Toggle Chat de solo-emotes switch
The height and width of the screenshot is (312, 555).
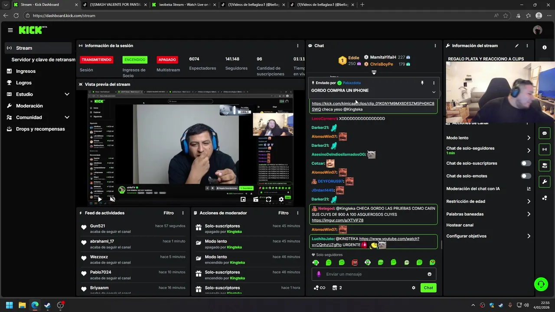[526, 176]
